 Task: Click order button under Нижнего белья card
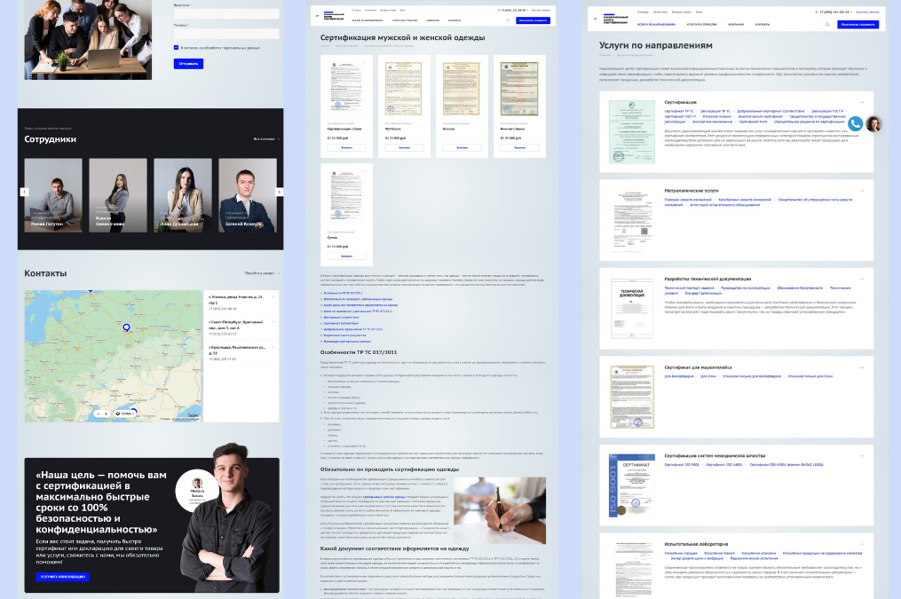[x=519, y=147]
